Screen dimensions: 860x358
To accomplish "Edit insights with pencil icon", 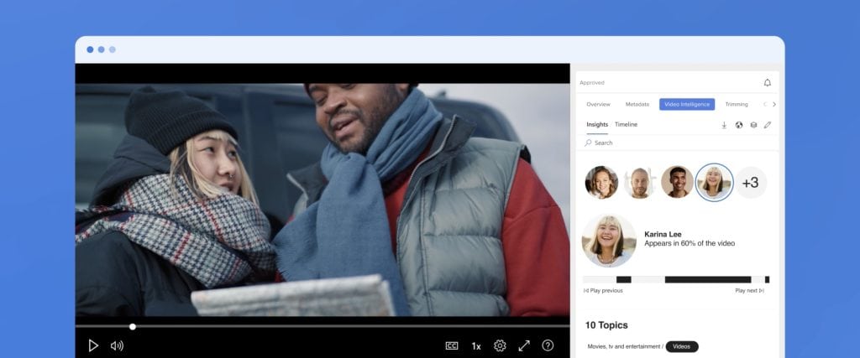I will tap(768, 125).
